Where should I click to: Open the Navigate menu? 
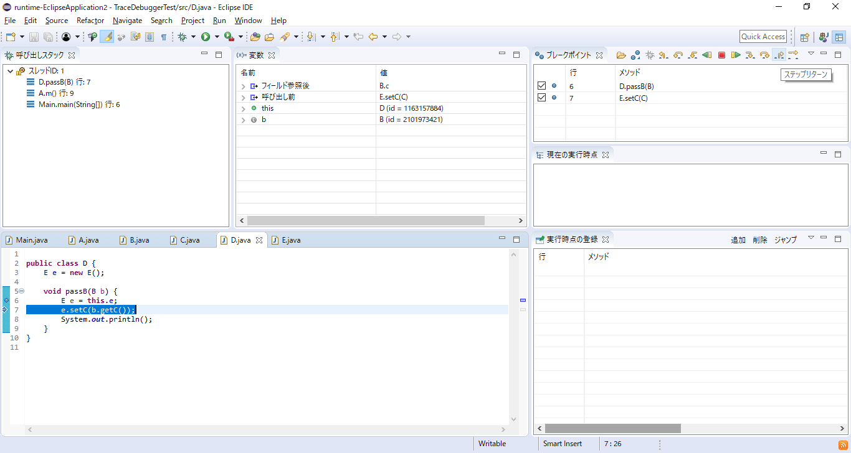click(127, 21)
